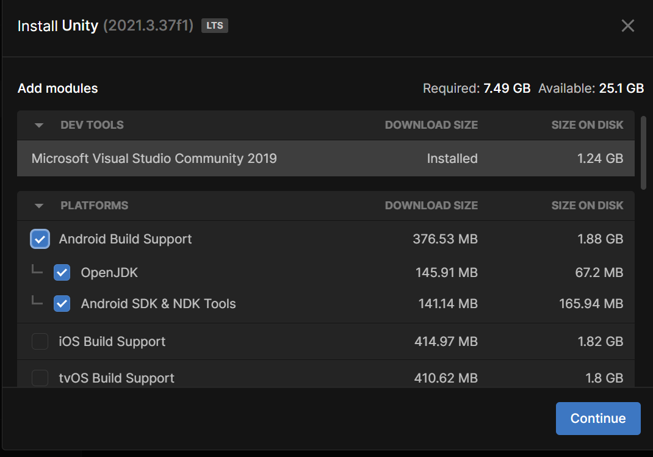Click the Installed status for Visual Studio
Screen dimensions: 653x457
(452, 158)
